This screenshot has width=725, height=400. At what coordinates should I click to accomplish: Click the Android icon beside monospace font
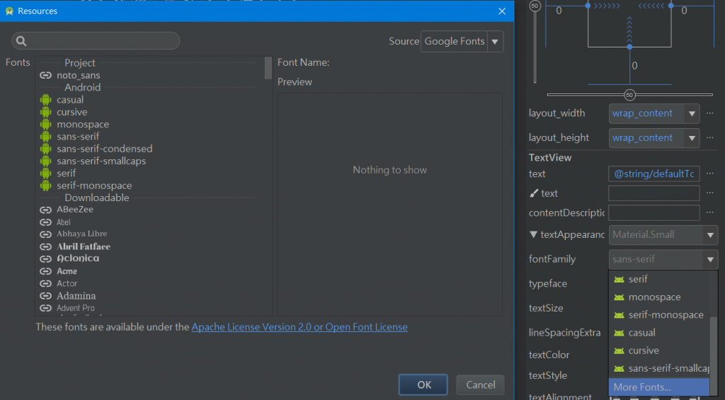click(45, 125)
